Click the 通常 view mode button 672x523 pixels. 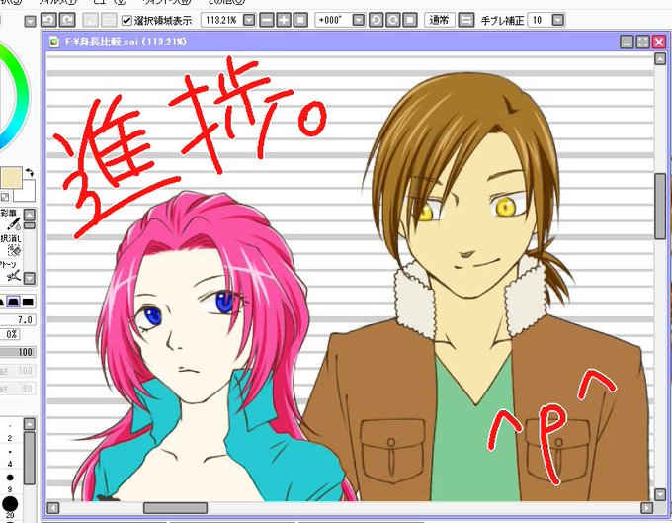coord(440,20)
